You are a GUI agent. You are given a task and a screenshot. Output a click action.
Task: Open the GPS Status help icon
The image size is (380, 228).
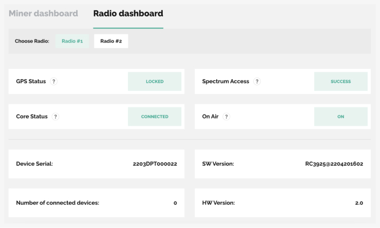53,82
